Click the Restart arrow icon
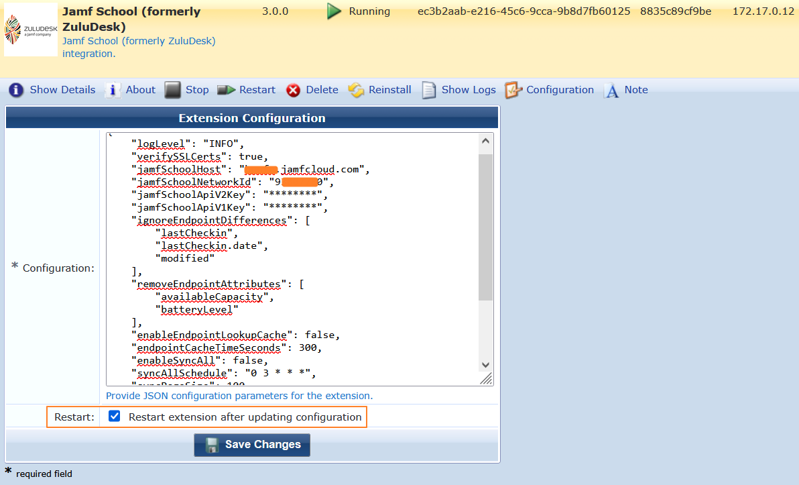799x485 pixels. click(227, 91)
